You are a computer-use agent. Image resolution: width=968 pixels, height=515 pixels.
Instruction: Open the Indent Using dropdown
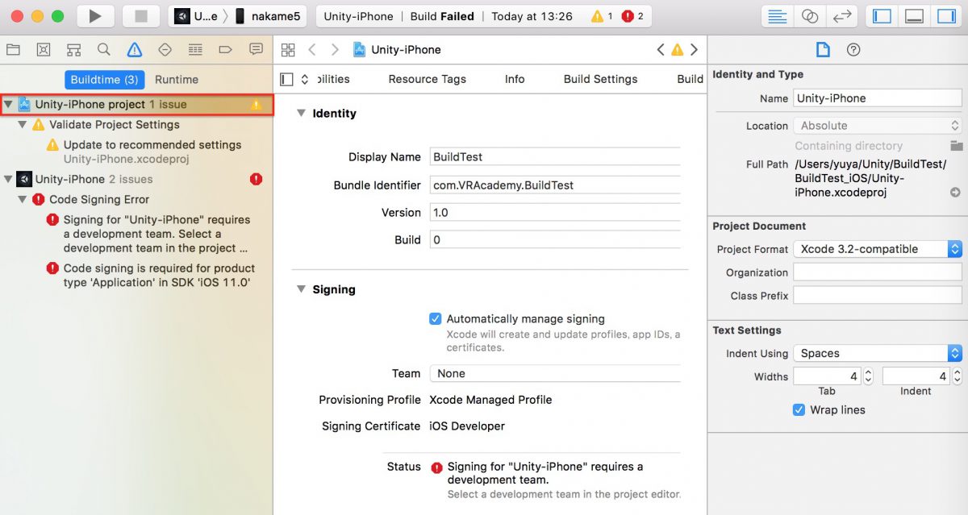pos(878,353)
